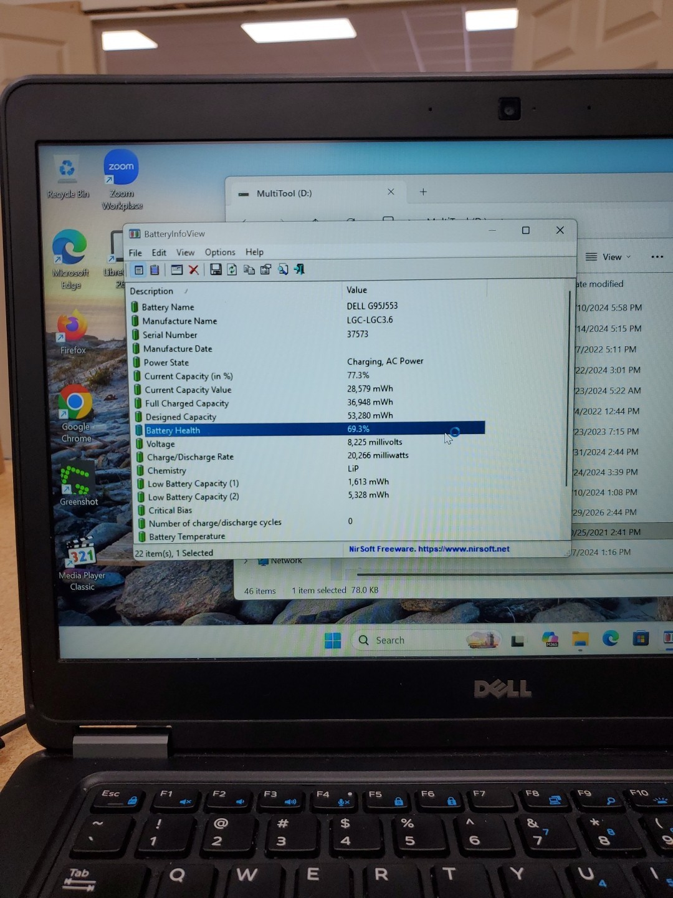Open File Explorer from the taskbar
673x898 pixels.
(x=580, y=639)
